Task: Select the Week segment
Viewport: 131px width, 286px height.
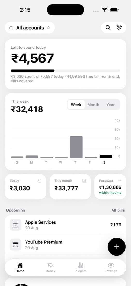Action: tap(76, 105)
